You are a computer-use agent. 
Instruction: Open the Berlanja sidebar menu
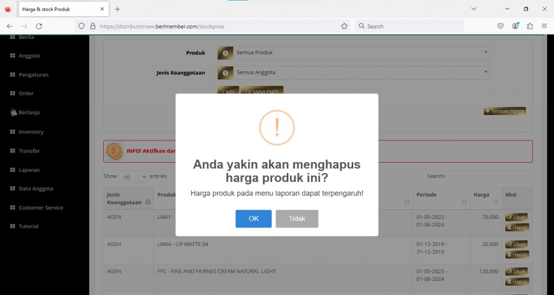pyautogui.click(x=29, y=112)
